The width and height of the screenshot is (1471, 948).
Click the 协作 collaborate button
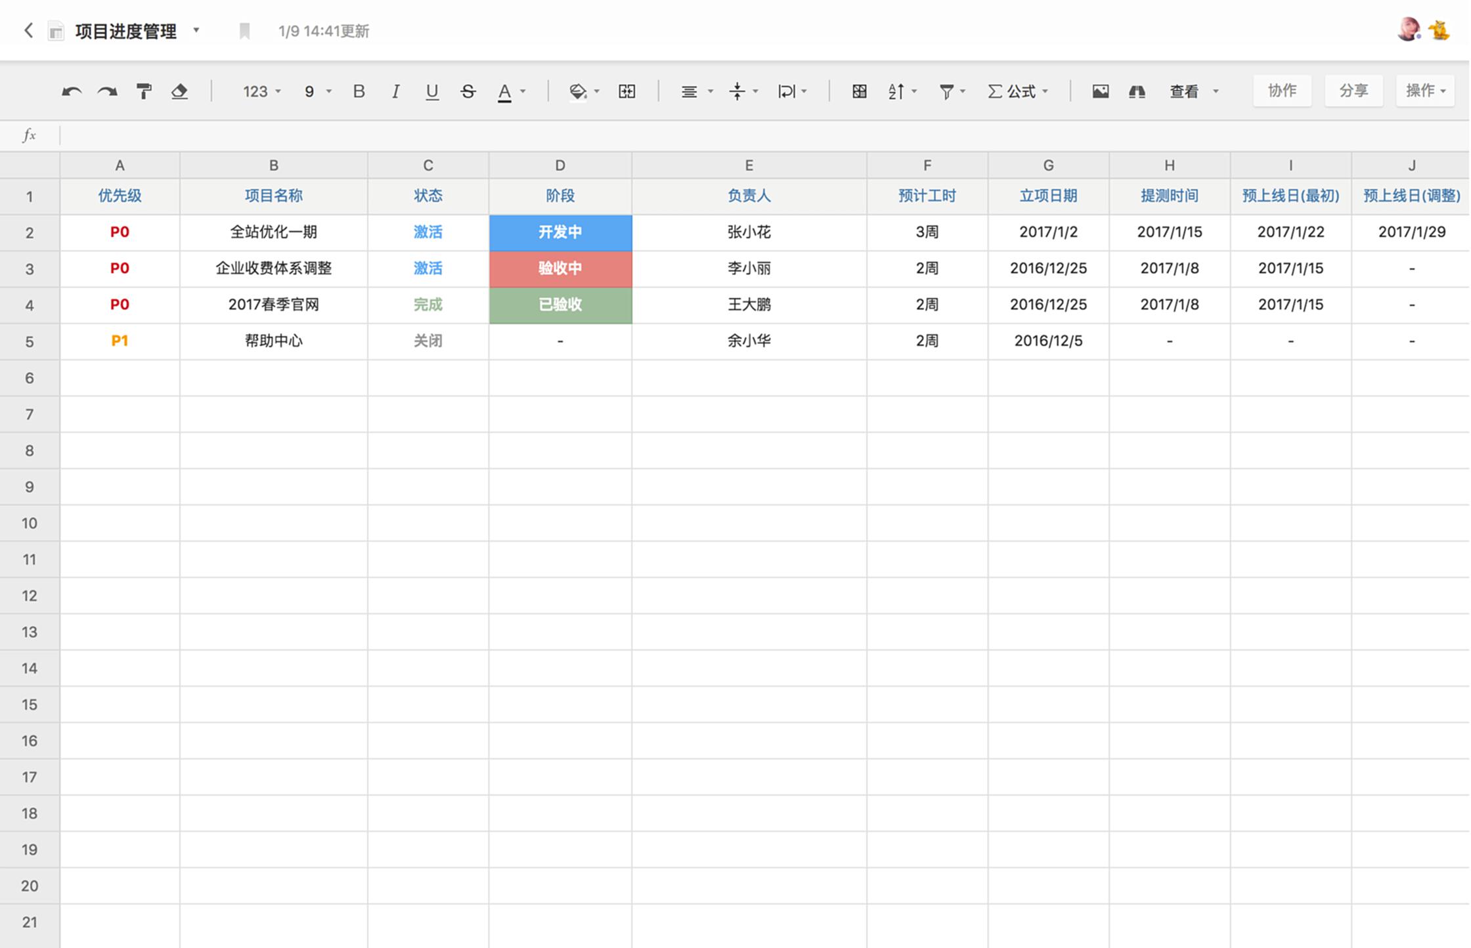coord(1282,91)
